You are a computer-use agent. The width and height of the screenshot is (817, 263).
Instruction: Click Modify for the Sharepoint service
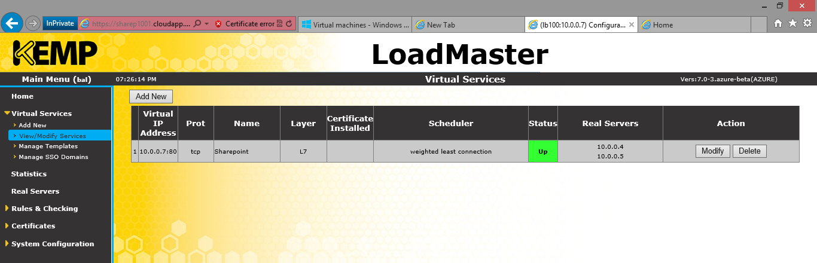coord(713,151)
